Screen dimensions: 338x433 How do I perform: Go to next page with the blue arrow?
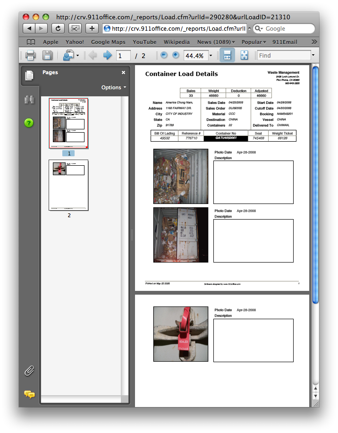click(108, 55)
